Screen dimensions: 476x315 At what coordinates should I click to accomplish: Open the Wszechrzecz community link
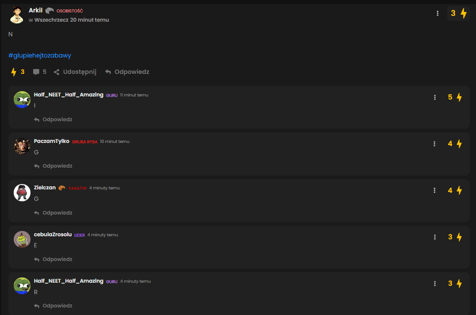click(x=51, y=20)
